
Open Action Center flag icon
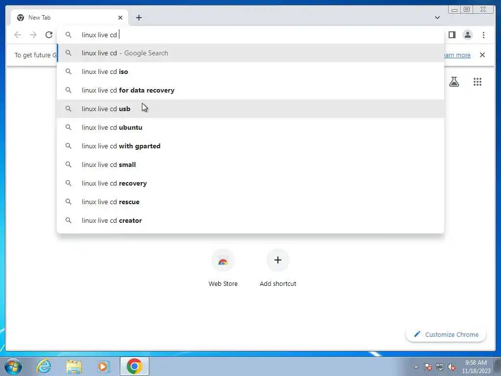click(428, 367)
